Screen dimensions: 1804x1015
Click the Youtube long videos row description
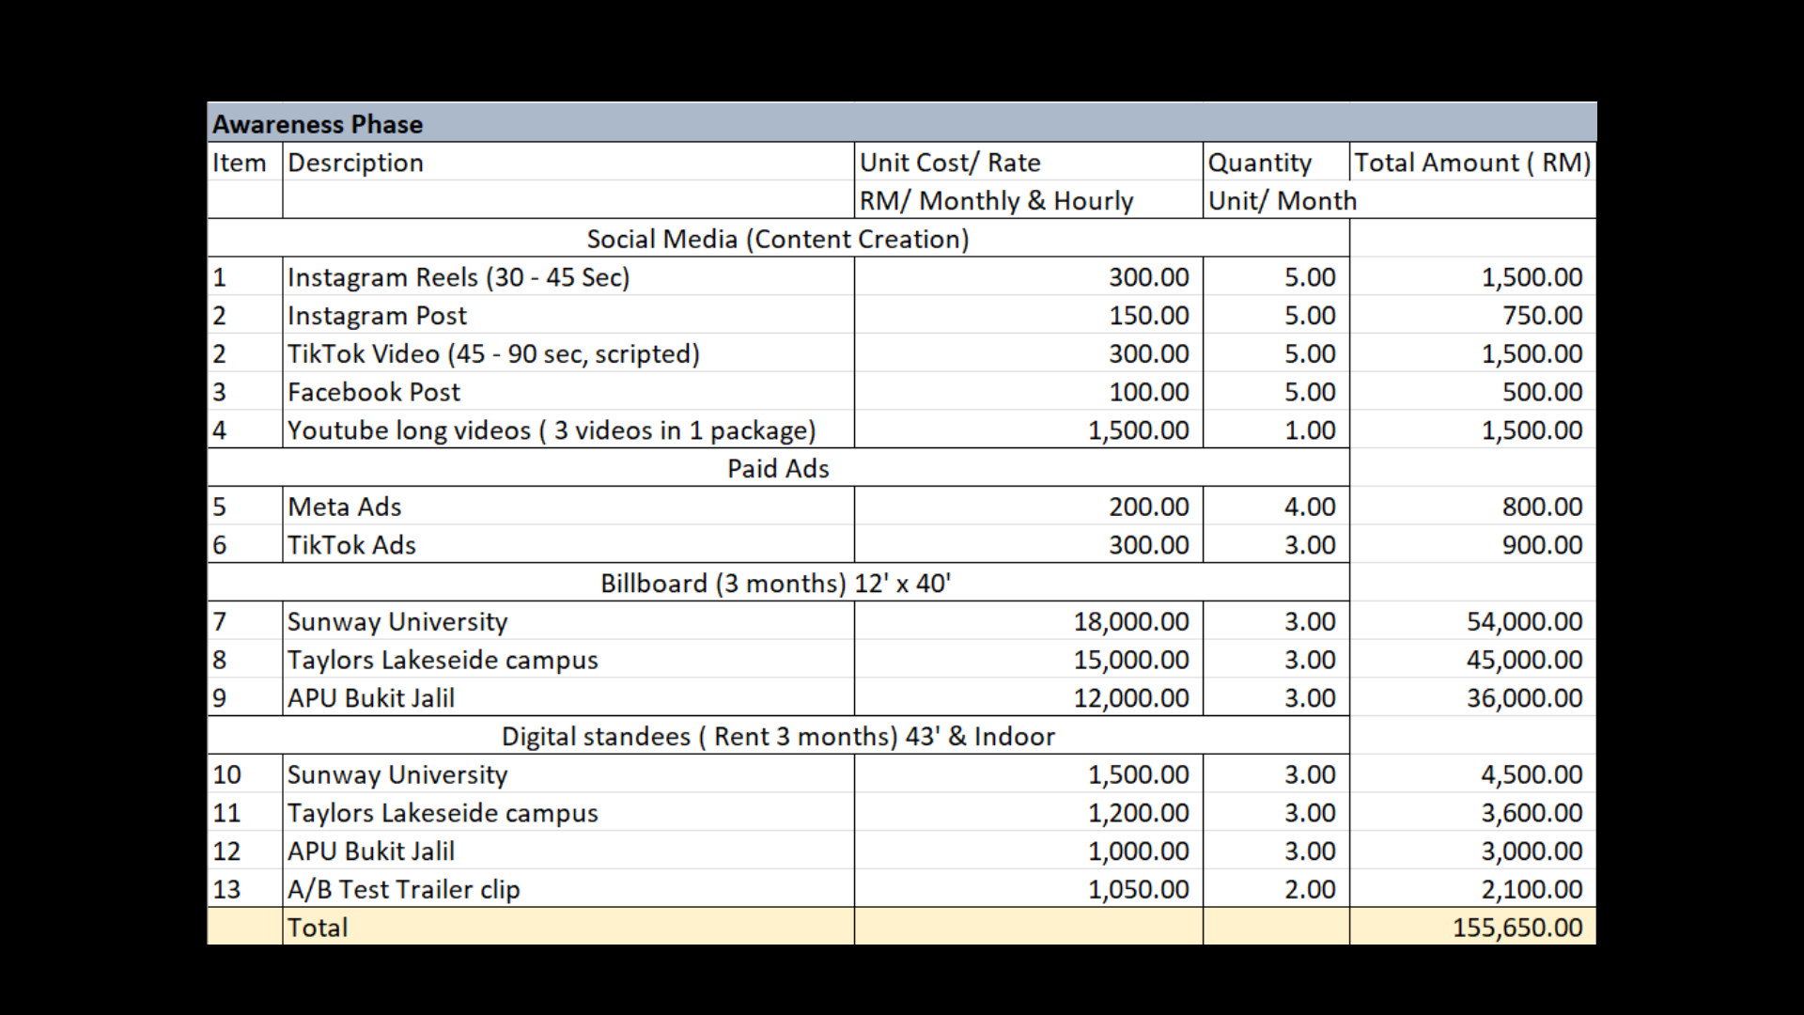[x=568, y=430]
